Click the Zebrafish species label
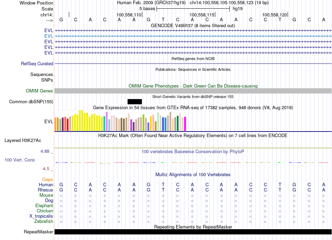332x240 pixels. coord(44,222)
